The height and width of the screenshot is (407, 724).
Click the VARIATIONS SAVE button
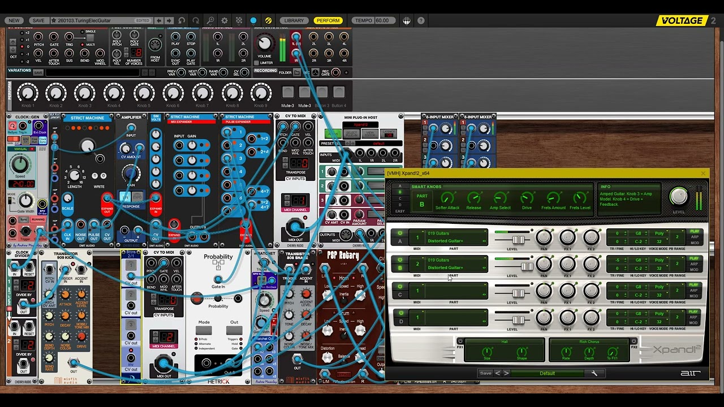click(x=38, y=72)
